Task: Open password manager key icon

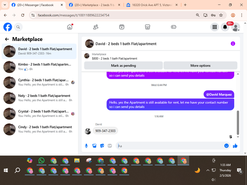Action: point(213,15)
